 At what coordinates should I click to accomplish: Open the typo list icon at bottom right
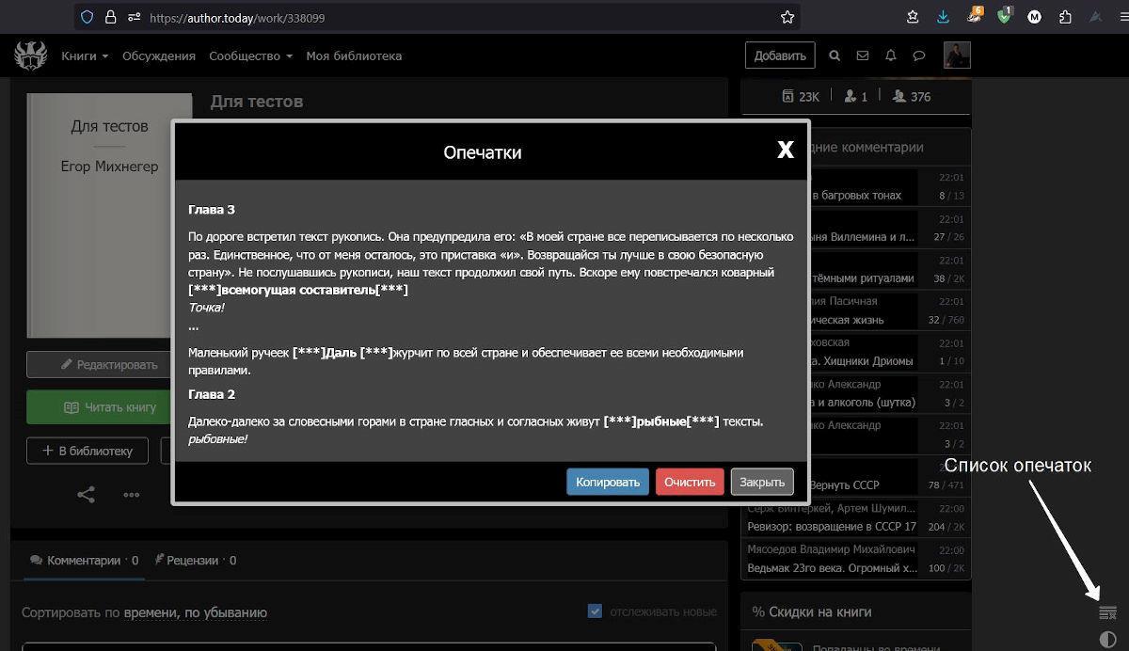point(1107,613)
